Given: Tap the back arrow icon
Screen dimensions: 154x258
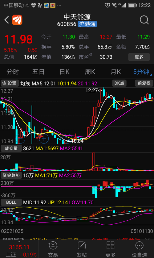Looking at the screenshot, I should tap(6, 20).
